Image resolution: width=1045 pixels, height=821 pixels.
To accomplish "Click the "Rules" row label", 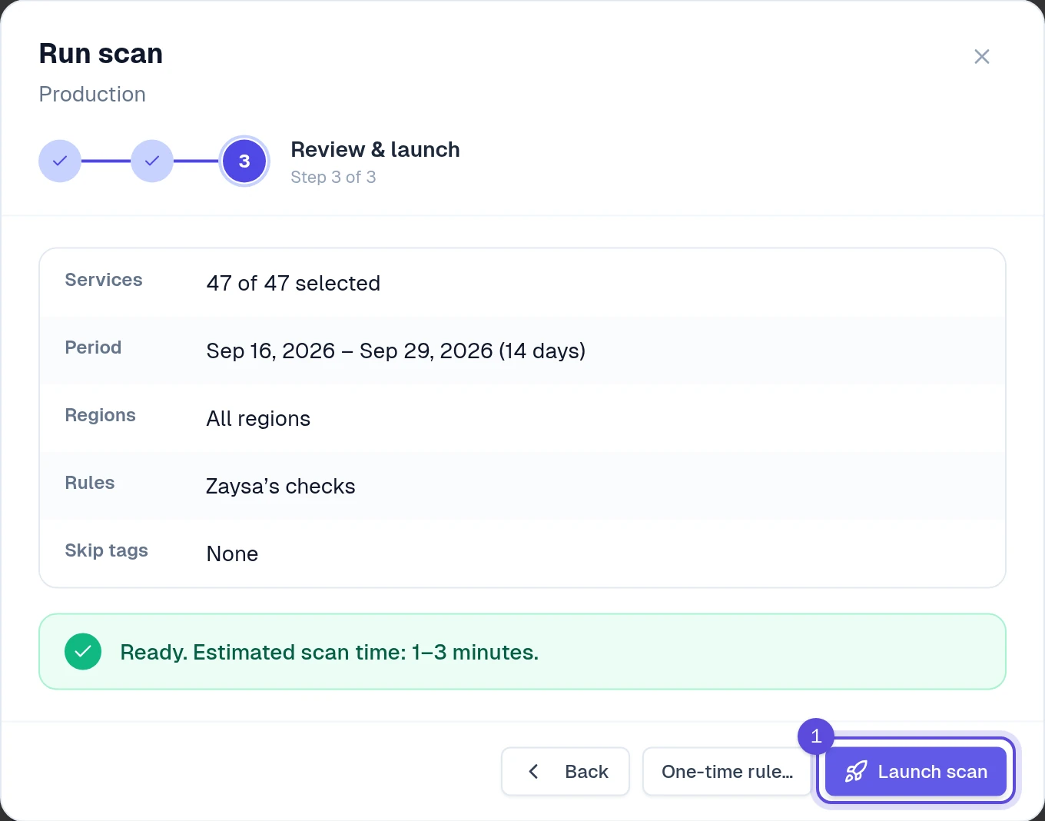I will tap(90, 483).
